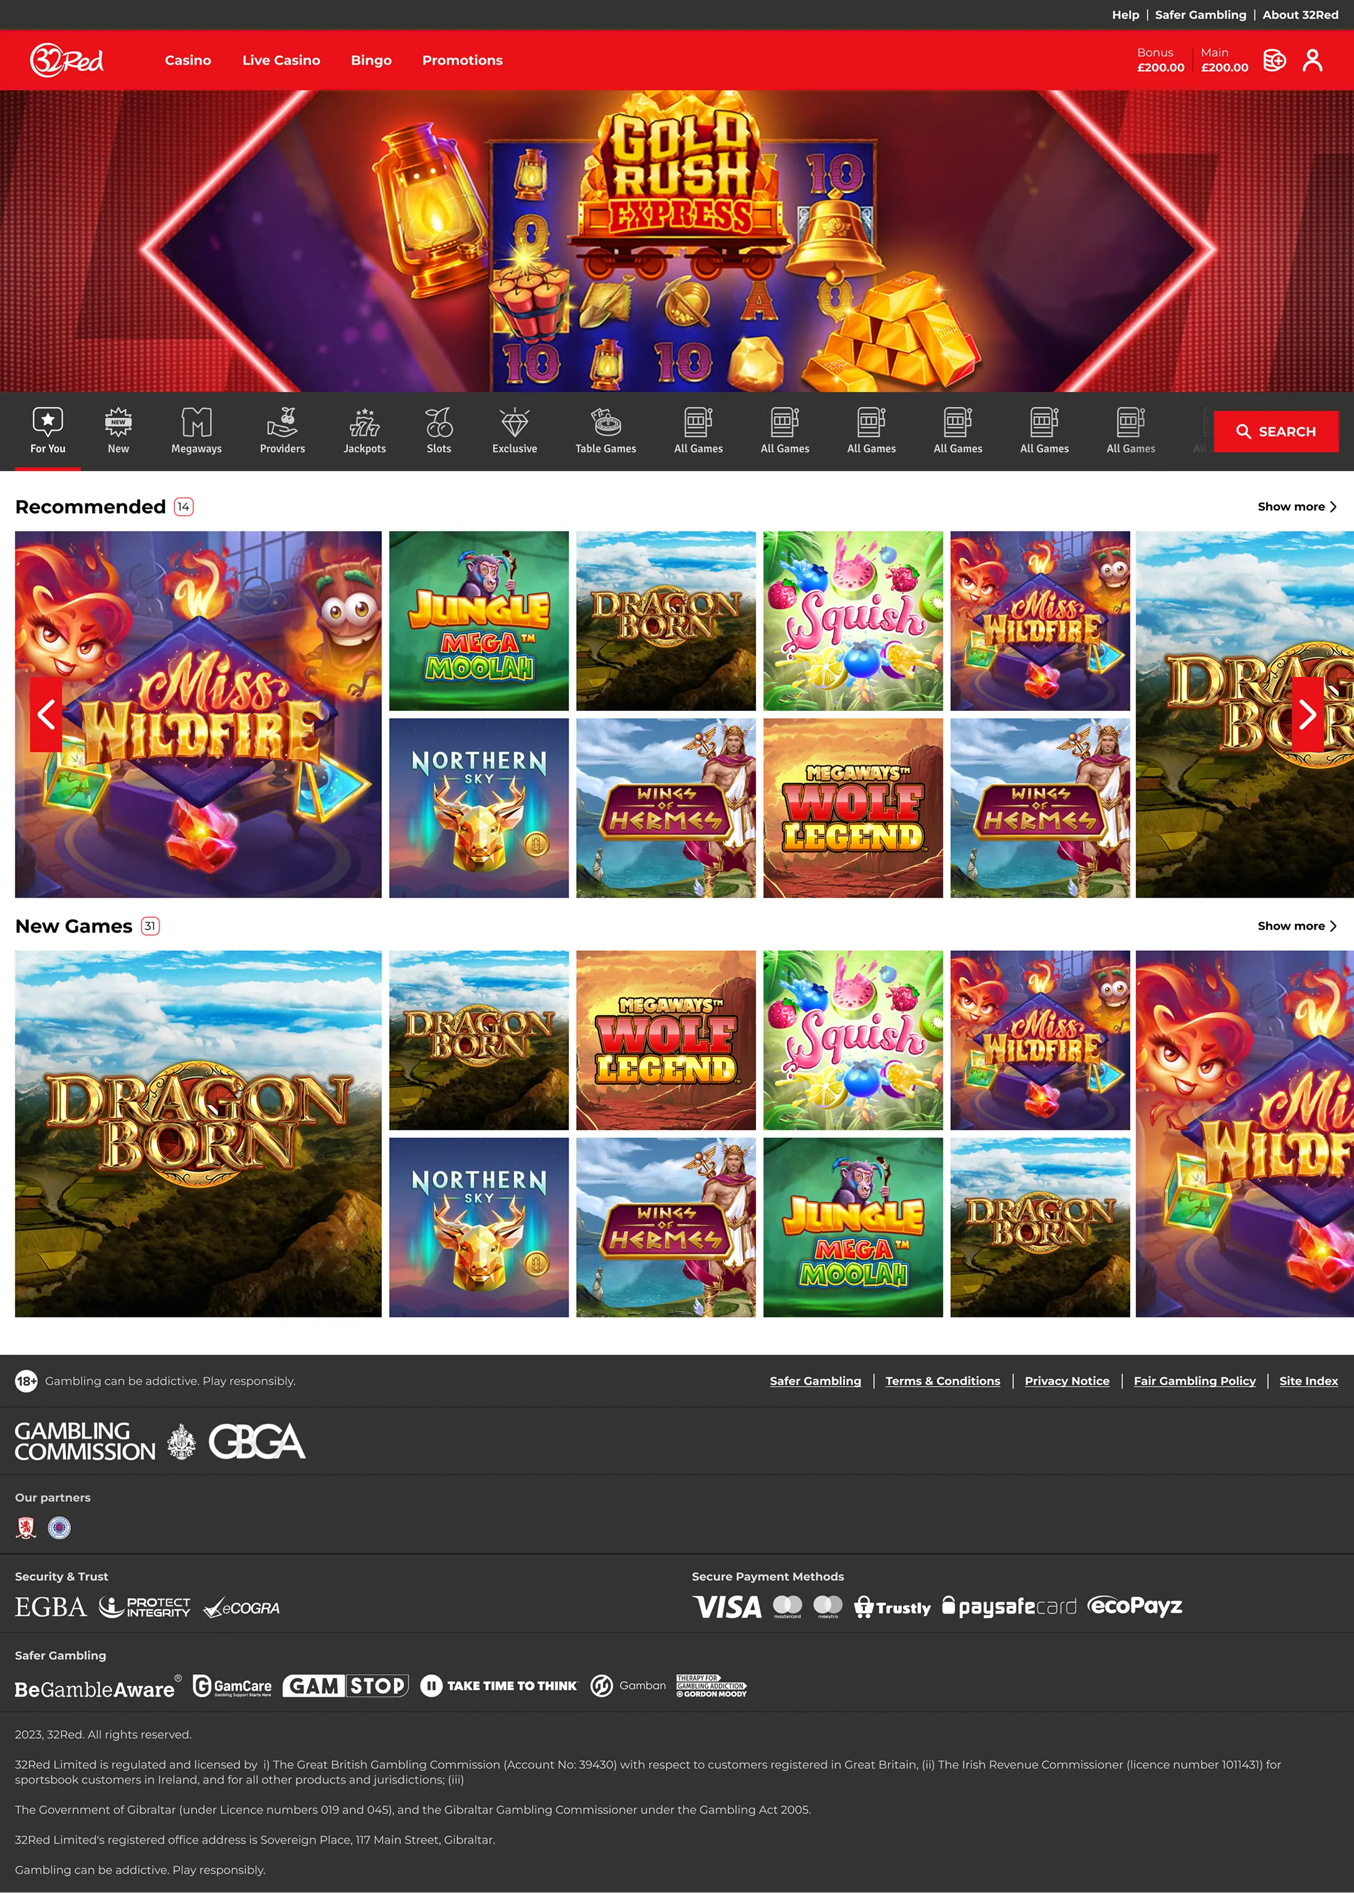
Task: Open the account profile icon
Action: pyautogui.click(x=1313, y=60)
